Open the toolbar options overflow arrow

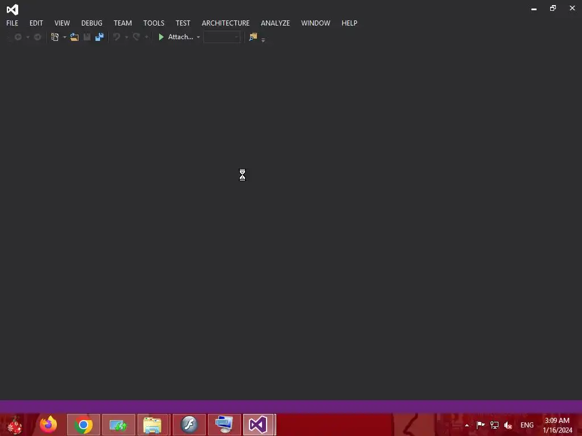pyautogui.click(x=263, y=40)
